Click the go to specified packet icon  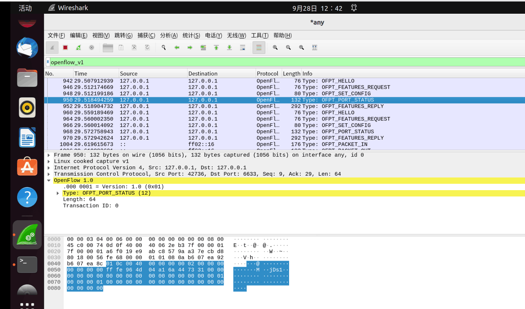pos(203,48)
